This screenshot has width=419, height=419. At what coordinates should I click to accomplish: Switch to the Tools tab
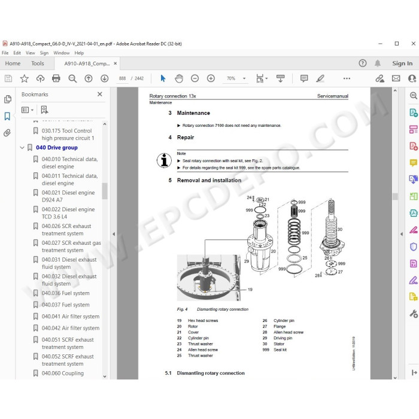click(x=37, y=63)
